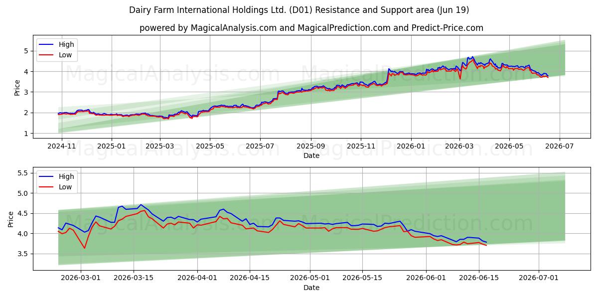
Task: Click the '2025-03' x-axis label
Action: pos(159,147)
